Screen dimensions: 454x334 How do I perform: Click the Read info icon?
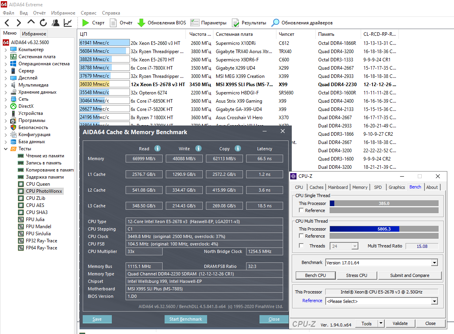pos(158,148)
